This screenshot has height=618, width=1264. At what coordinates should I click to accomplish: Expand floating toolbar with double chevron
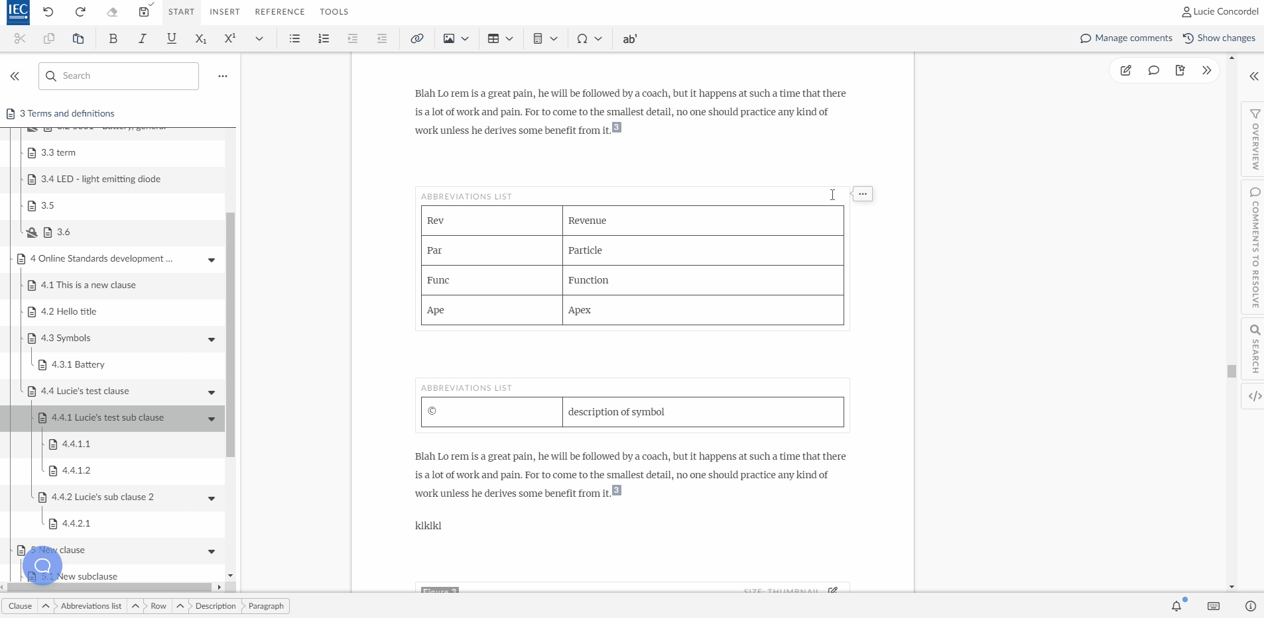point(1206,70)
